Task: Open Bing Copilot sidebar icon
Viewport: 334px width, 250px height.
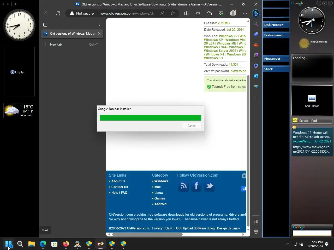Action: pos(256,13)
